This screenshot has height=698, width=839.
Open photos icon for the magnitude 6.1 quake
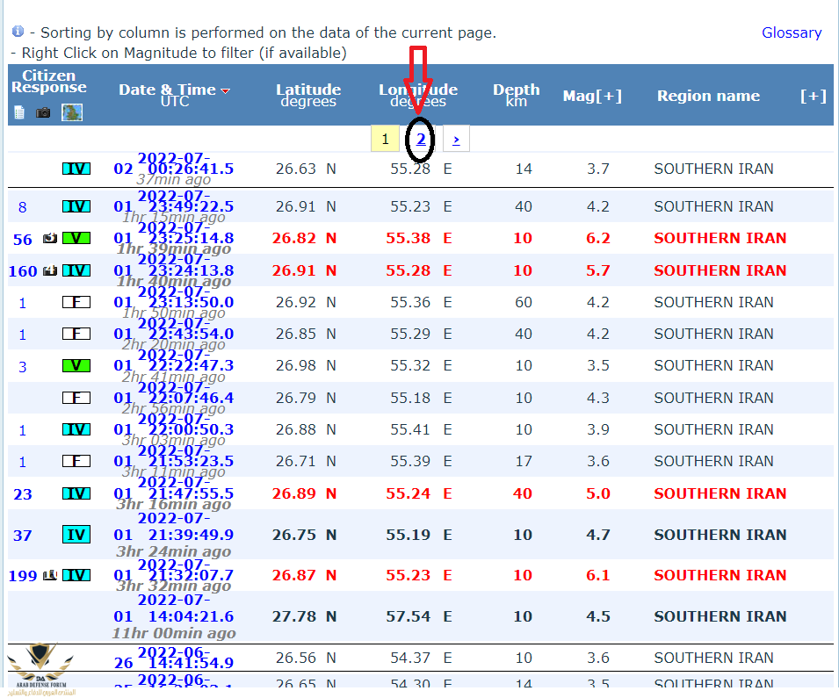coord(50,575)
